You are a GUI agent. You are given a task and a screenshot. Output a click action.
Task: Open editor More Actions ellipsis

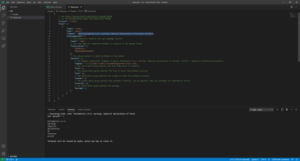point(296,7)
